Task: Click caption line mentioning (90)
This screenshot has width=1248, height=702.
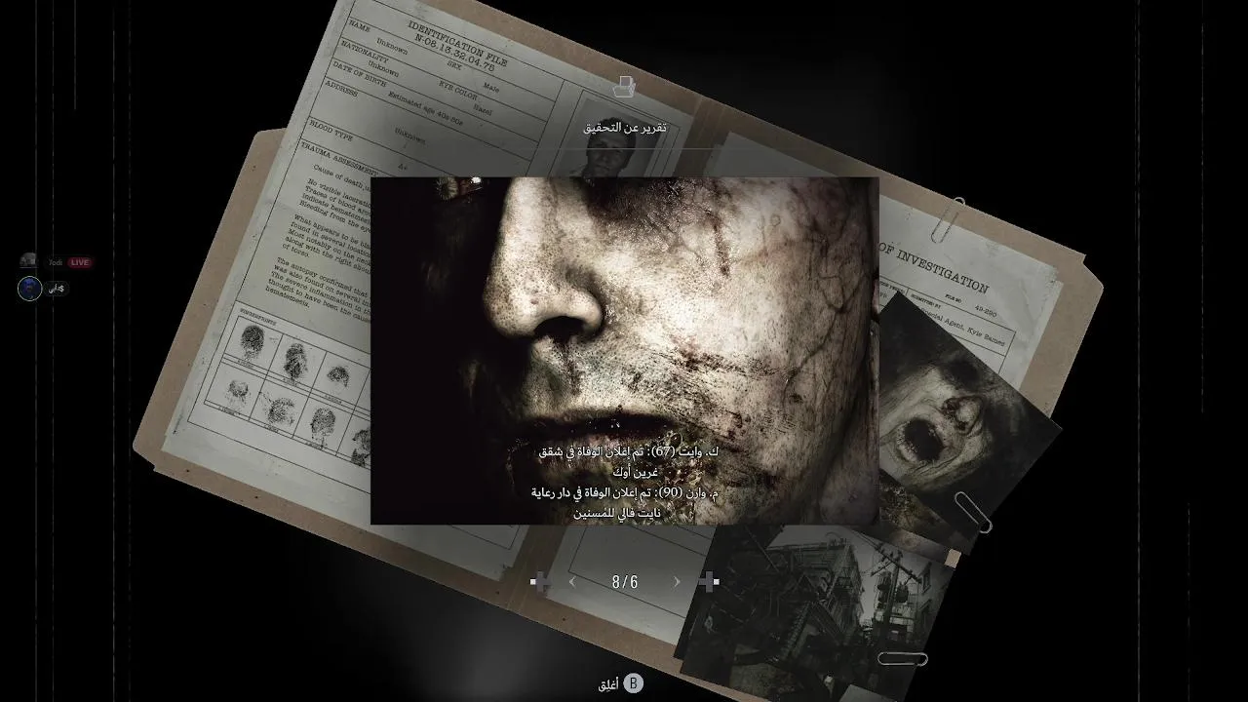Action: 626,503
